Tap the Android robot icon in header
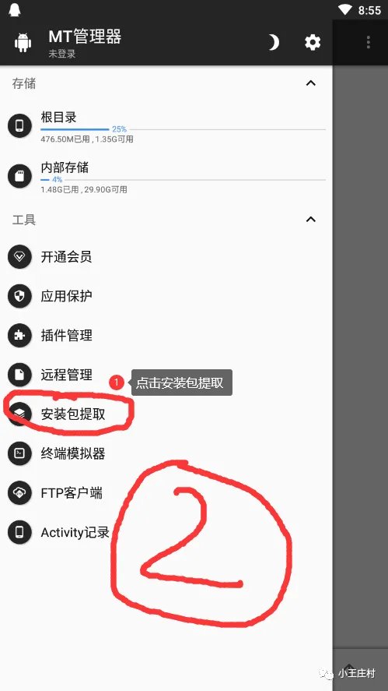Screen dimensions: 388x691 [23, 43]
